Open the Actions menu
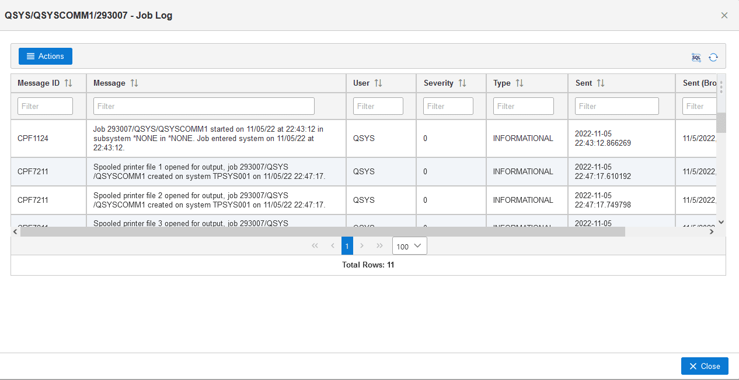 point(46,57)
